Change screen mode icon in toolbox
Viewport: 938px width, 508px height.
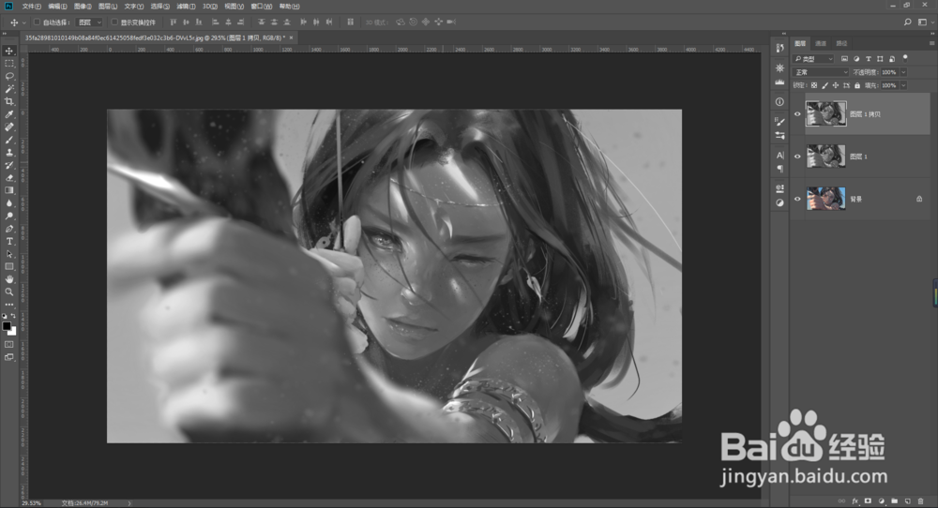pos(9,357)
